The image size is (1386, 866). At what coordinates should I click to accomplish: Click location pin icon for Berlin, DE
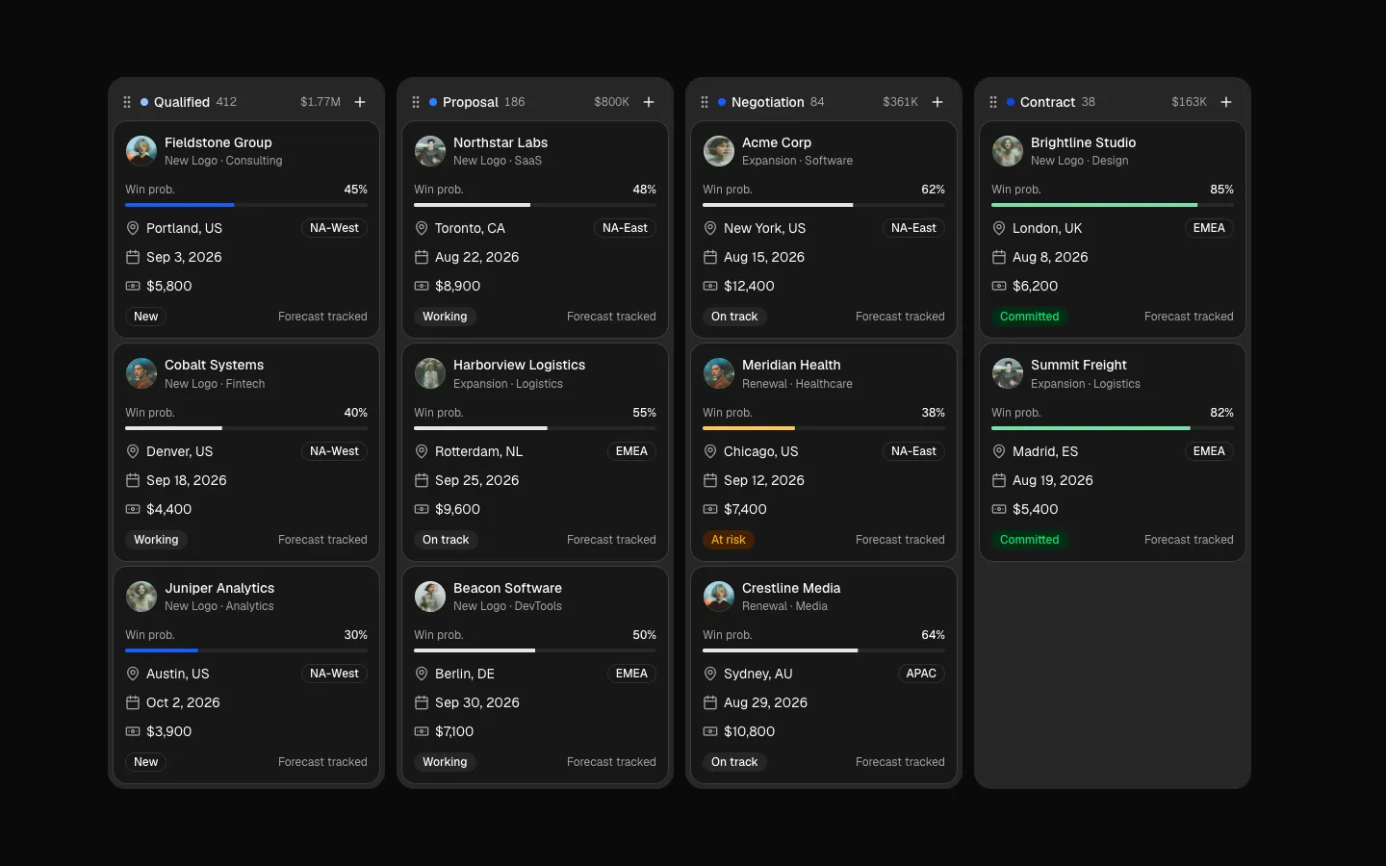422,674
